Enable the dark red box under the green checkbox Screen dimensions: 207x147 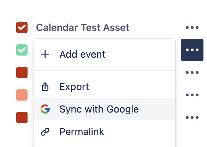(22, 72)
